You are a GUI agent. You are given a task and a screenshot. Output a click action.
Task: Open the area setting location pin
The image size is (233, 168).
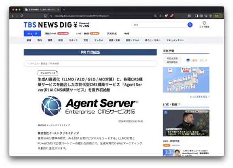204,24
